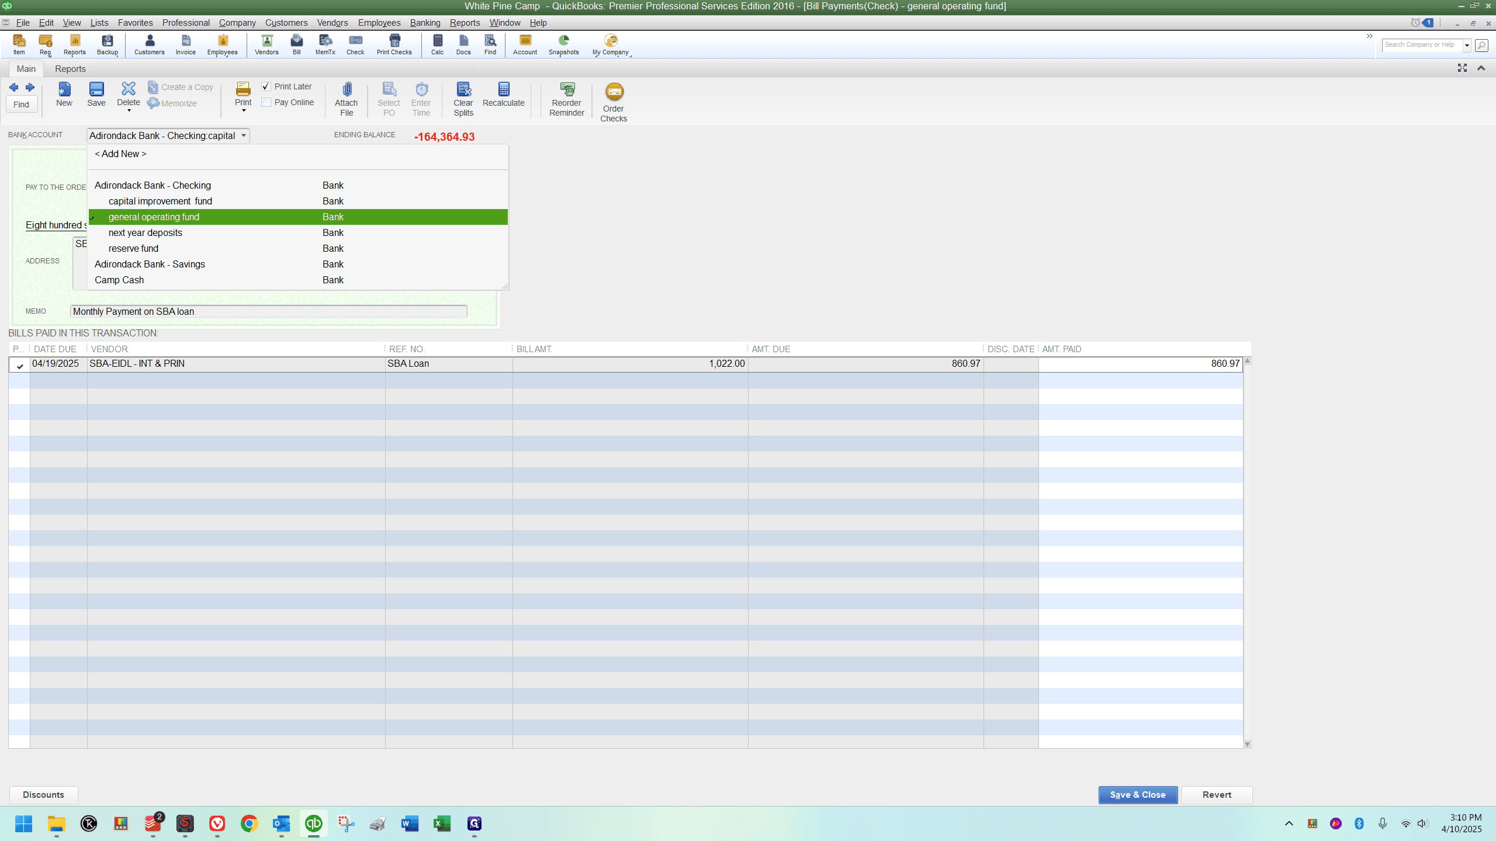Click scrollbar down arrow in bills table
Image resolution: width=1496 pixels, height=841 pixels.
click(1248, 744)
